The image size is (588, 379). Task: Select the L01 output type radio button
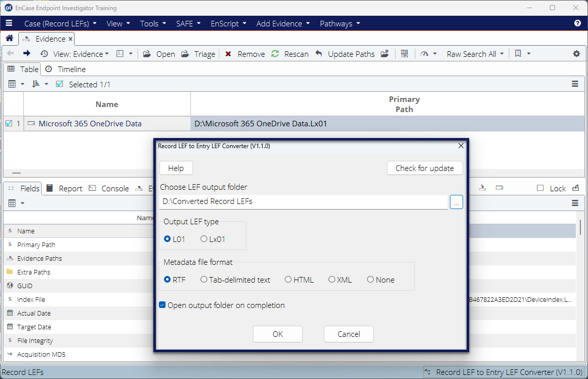tap(167, 239)
